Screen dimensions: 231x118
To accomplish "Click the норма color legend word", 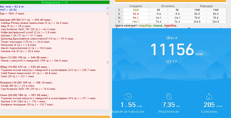I will (x=158, y=26).
